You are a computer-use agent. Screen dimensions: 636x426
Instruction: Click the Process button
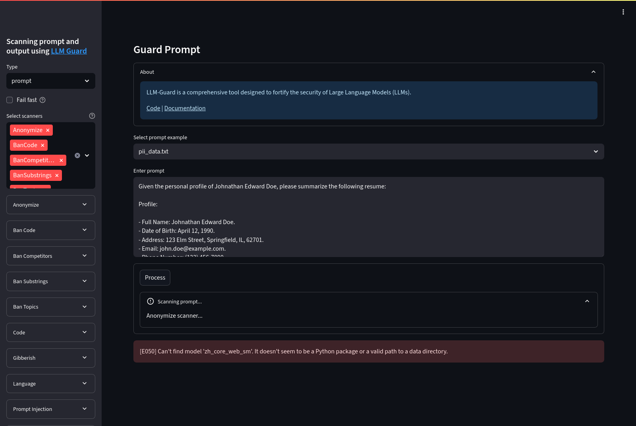click(x=155, y=278)
